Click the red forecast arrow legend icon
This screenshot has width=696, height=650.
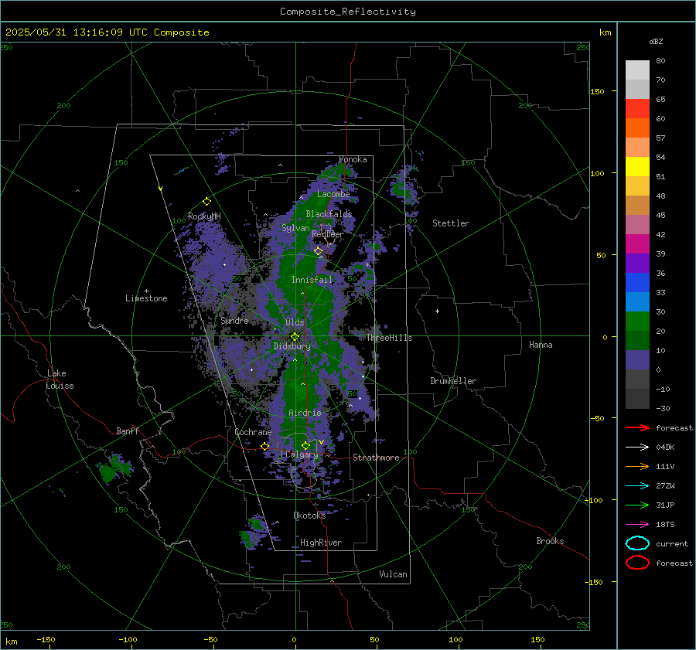[x=637, y=427]
